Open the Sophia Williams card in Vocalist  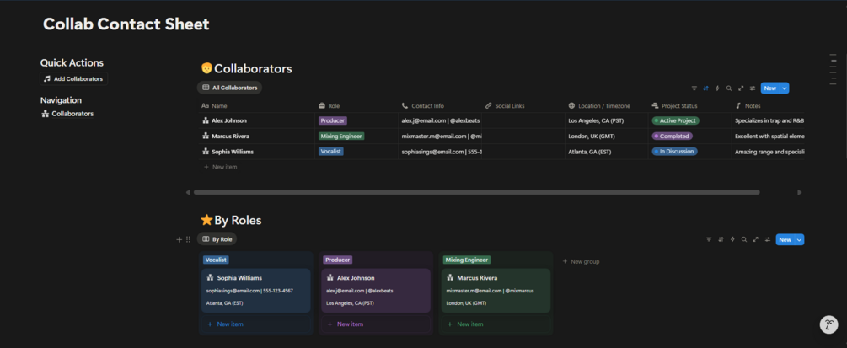(256, 290)
